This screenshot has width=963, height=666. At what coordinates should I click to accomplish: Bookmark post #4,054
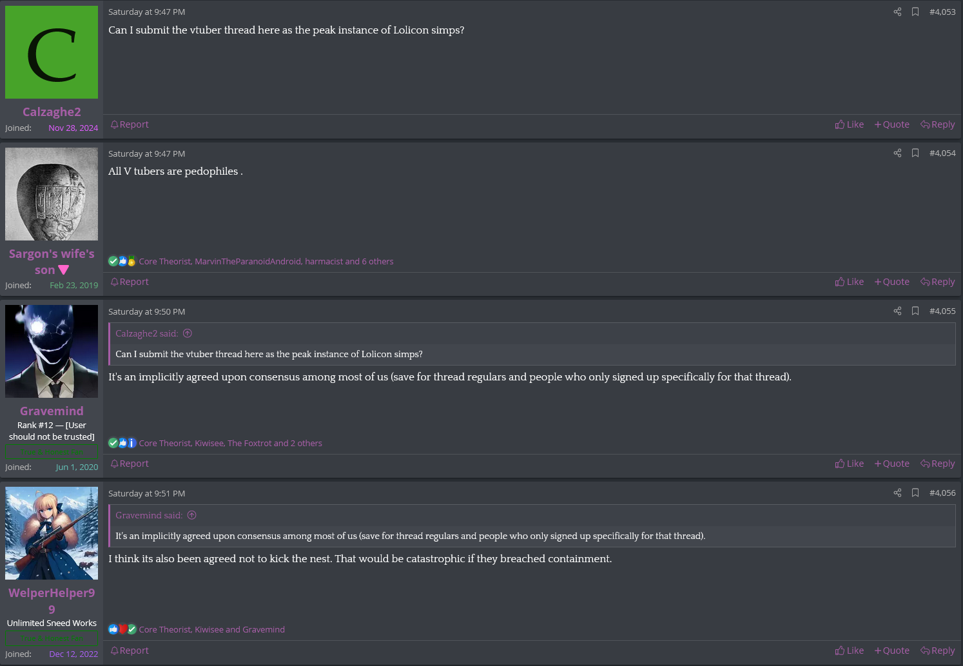(915, 153)
